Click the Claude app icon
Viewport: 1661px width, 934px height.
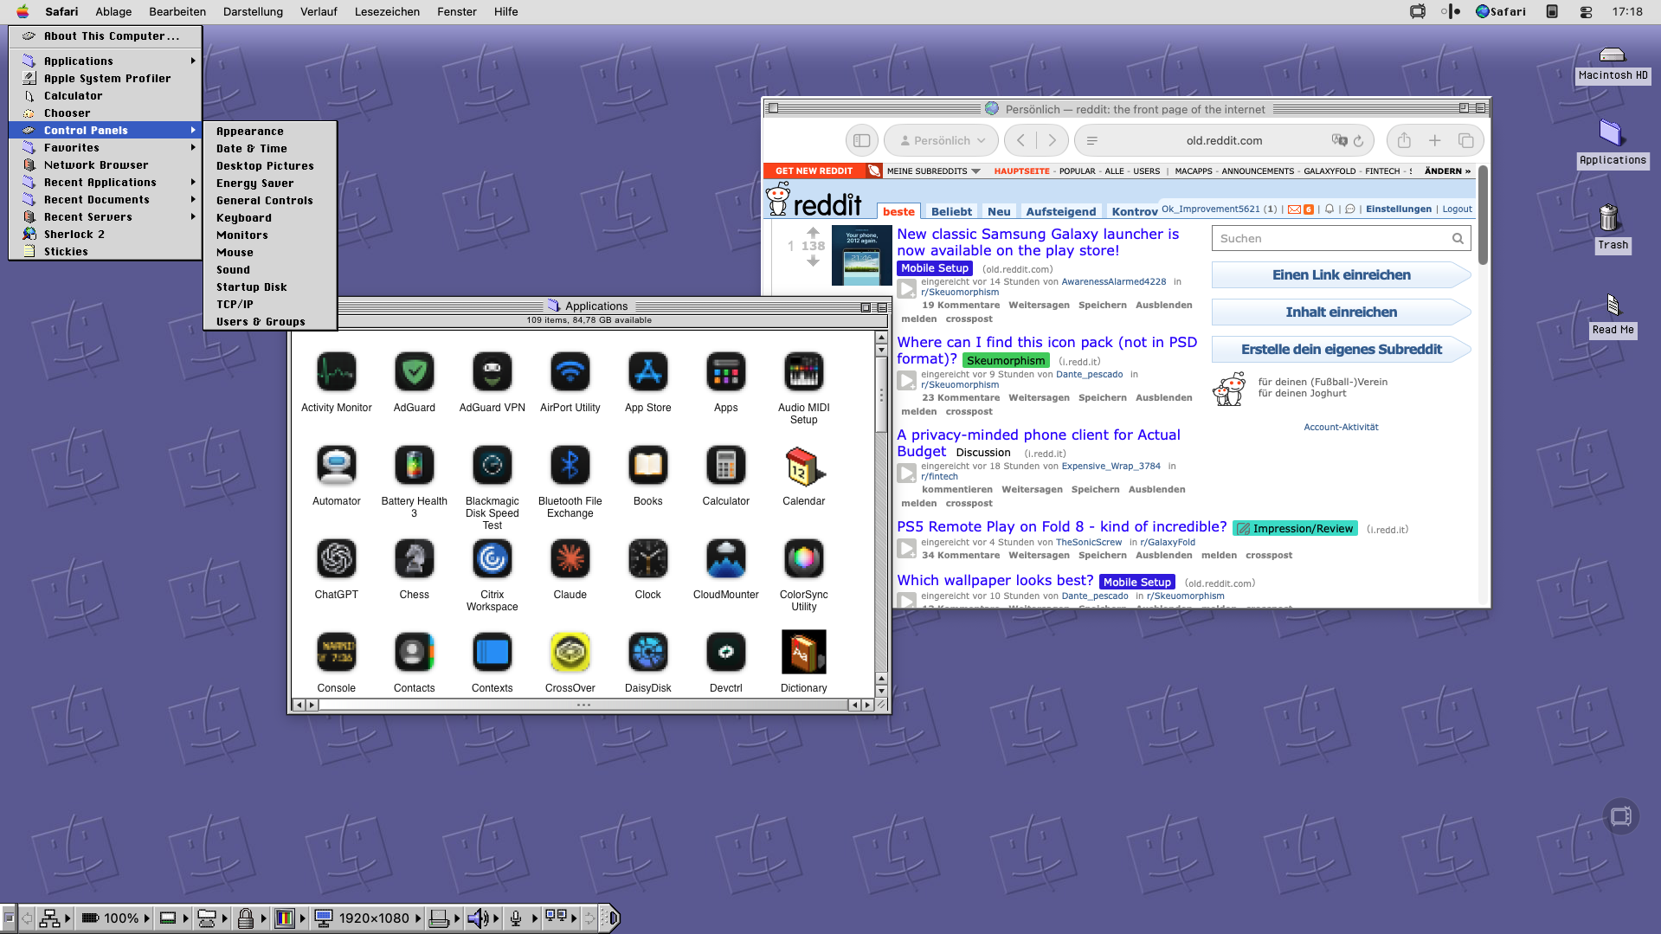click(x=570, y=559)
